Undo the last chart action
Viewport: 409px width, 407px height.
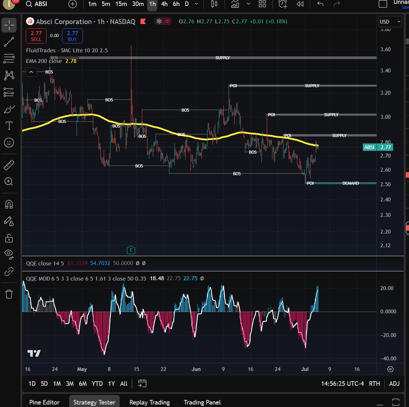(x=320, y=4)
